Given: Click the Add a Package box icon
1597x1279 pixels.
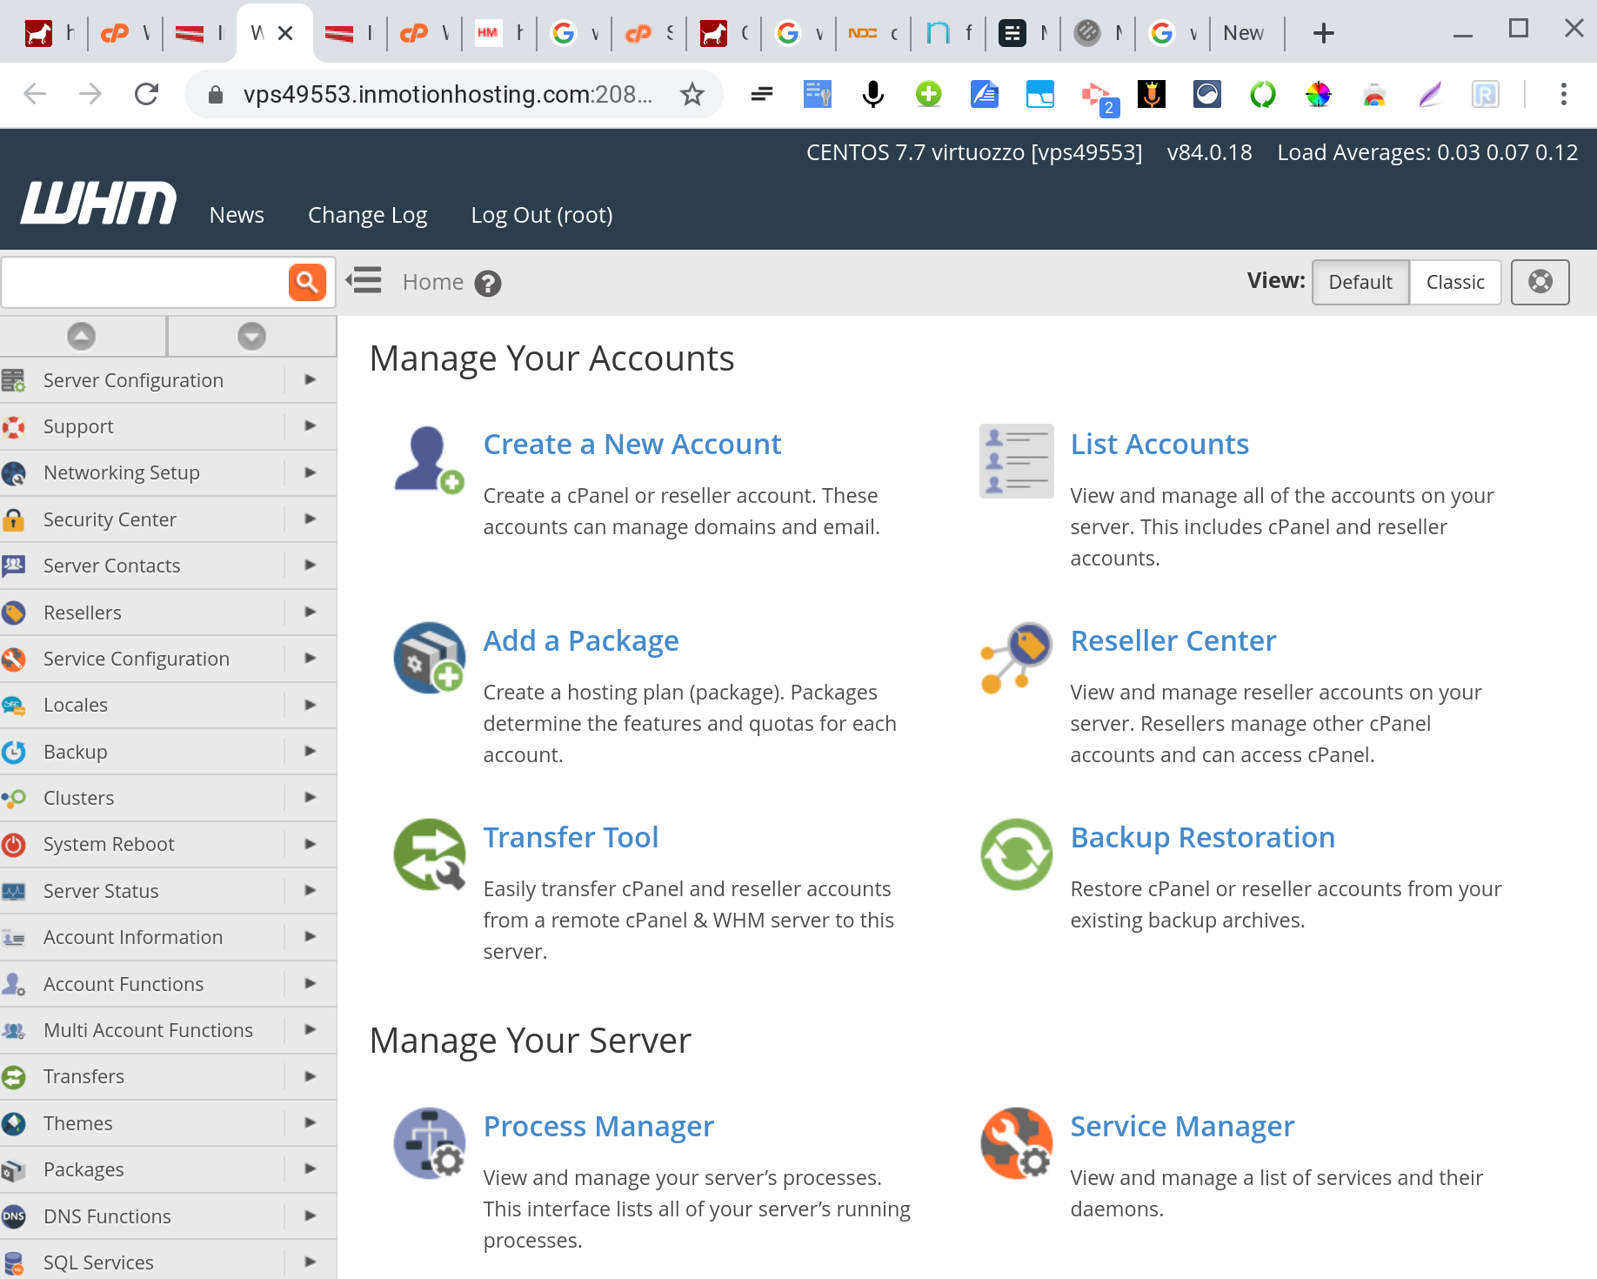Looking at the screenshot, I should pyautogui.click(x=429, y=658).
